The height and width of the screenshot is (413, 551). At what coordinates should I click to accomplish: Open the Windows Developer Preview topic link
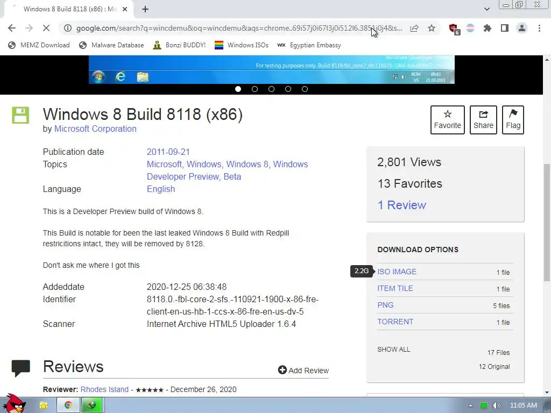tap(228, 170)
